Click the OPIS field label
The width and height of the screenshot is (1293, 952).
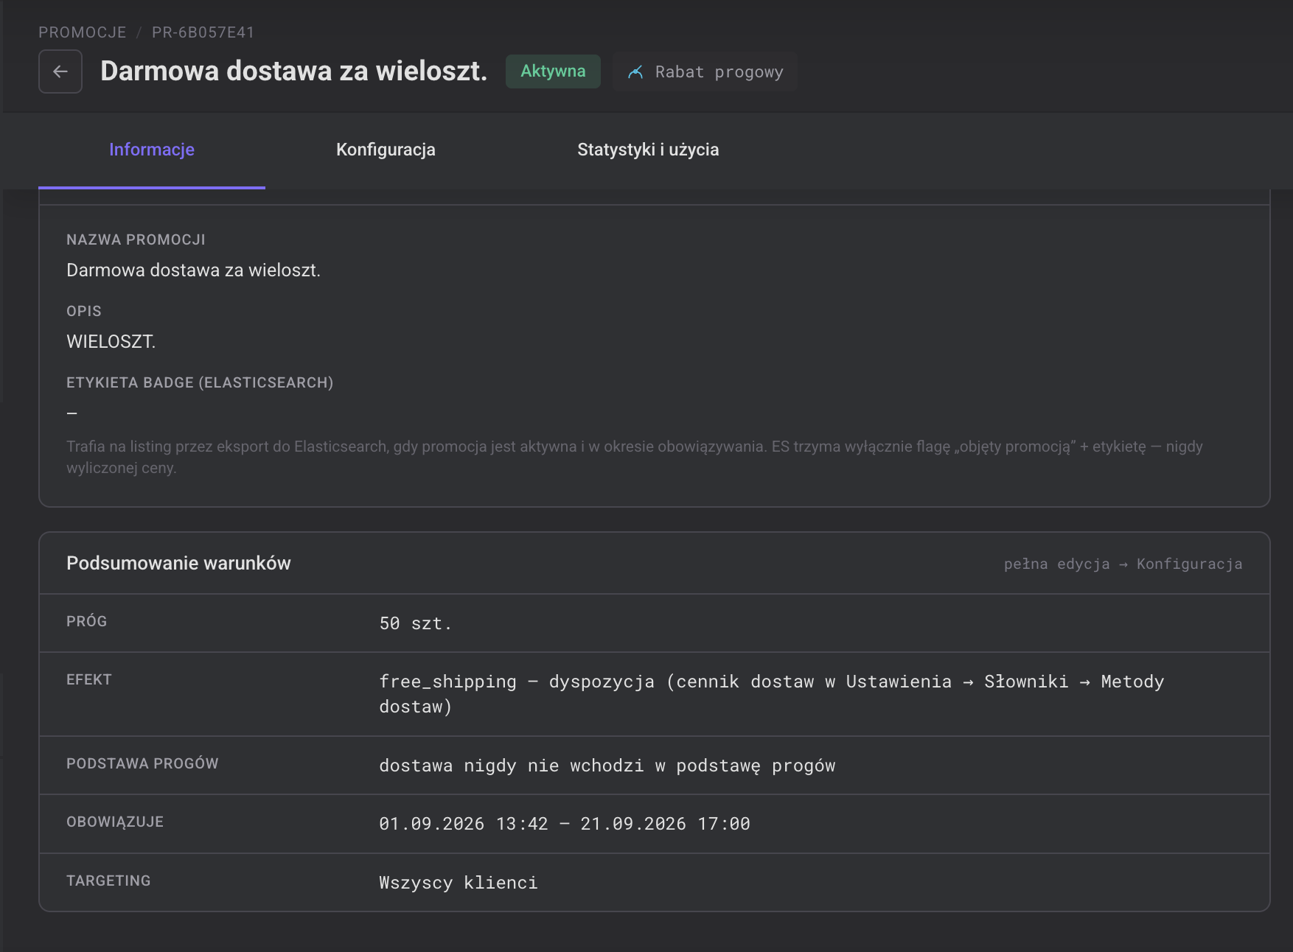(x=84, y=311)
